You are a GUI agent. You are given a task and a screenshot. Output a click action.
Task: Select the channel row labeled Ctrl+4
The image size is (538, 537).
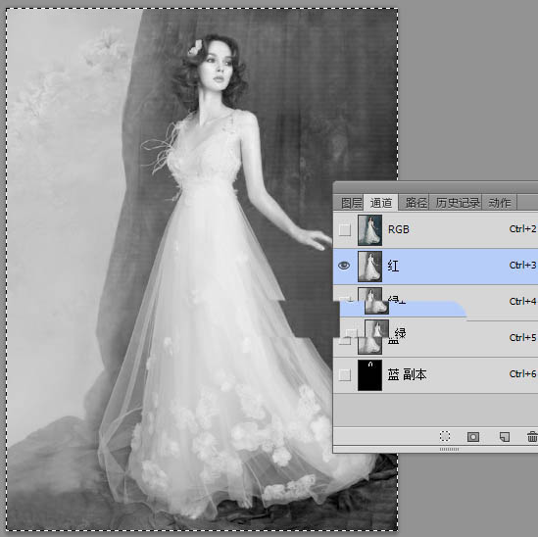(x=435, y=302)
